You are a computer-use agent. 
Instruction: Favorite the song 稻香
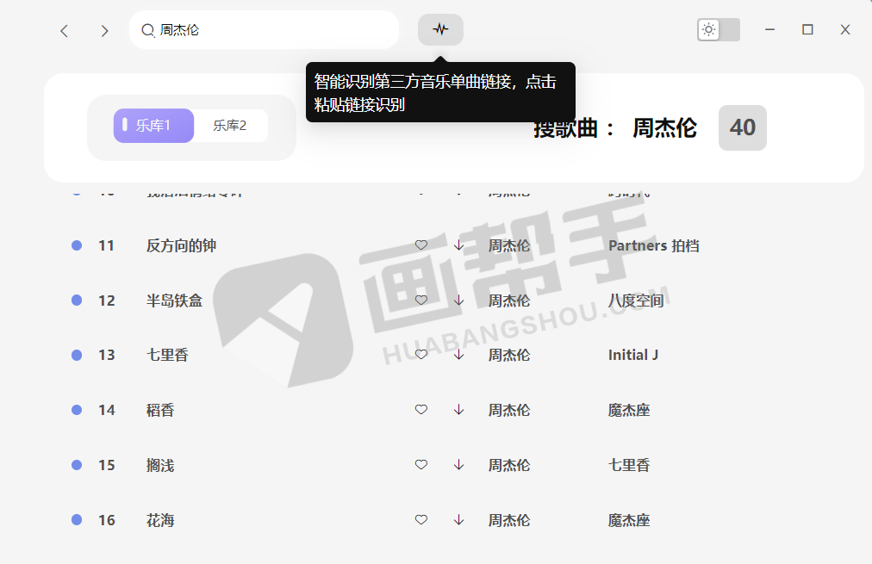(x=421, y=410)
